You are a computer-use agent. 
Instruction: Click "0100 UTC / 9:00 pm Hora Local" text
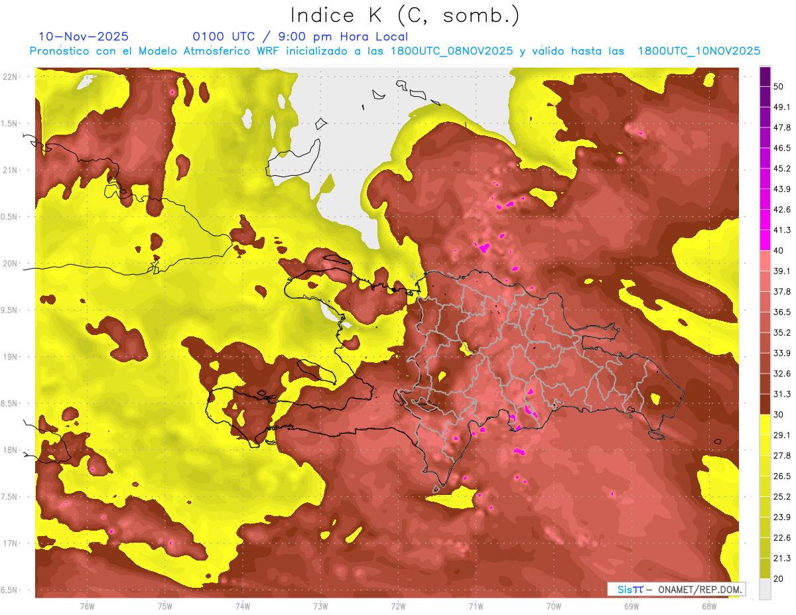(x=300, y=36)
